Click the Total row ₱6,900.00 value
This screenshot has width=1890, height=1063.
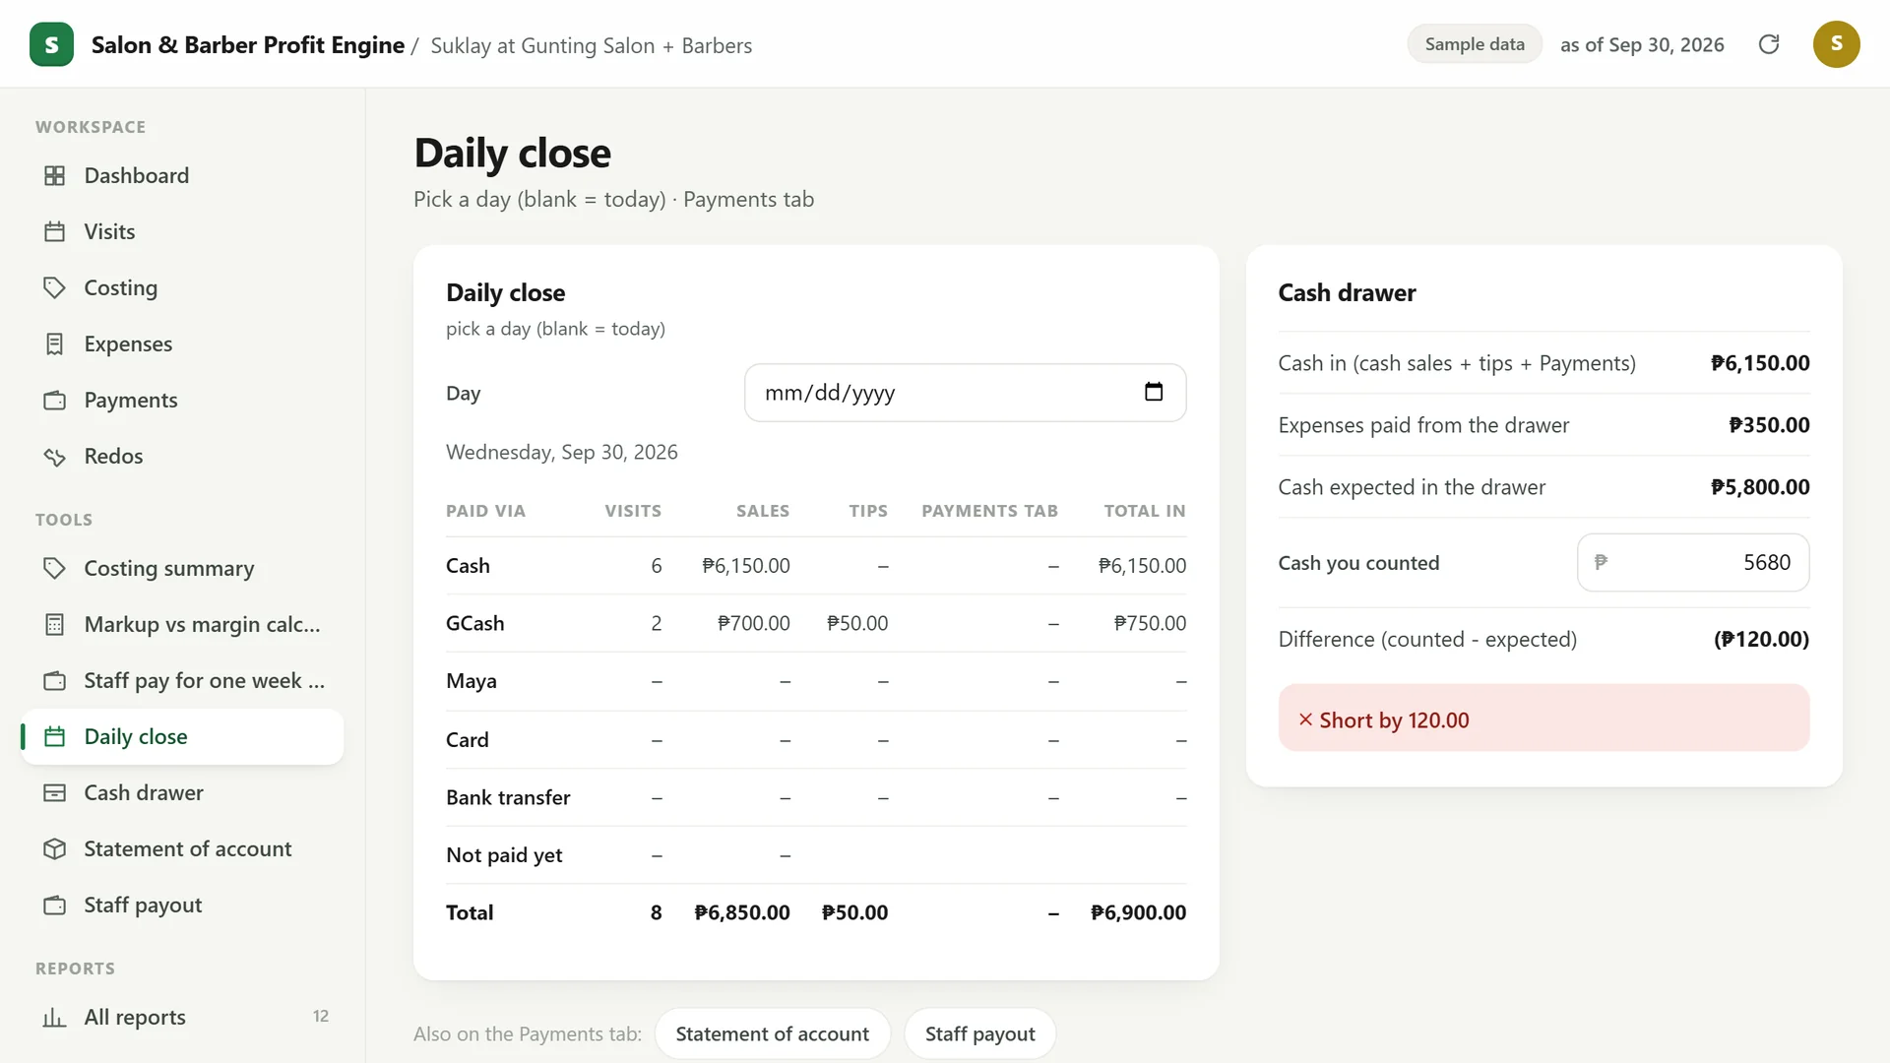pyautogui.click(x=1138, y=912)
